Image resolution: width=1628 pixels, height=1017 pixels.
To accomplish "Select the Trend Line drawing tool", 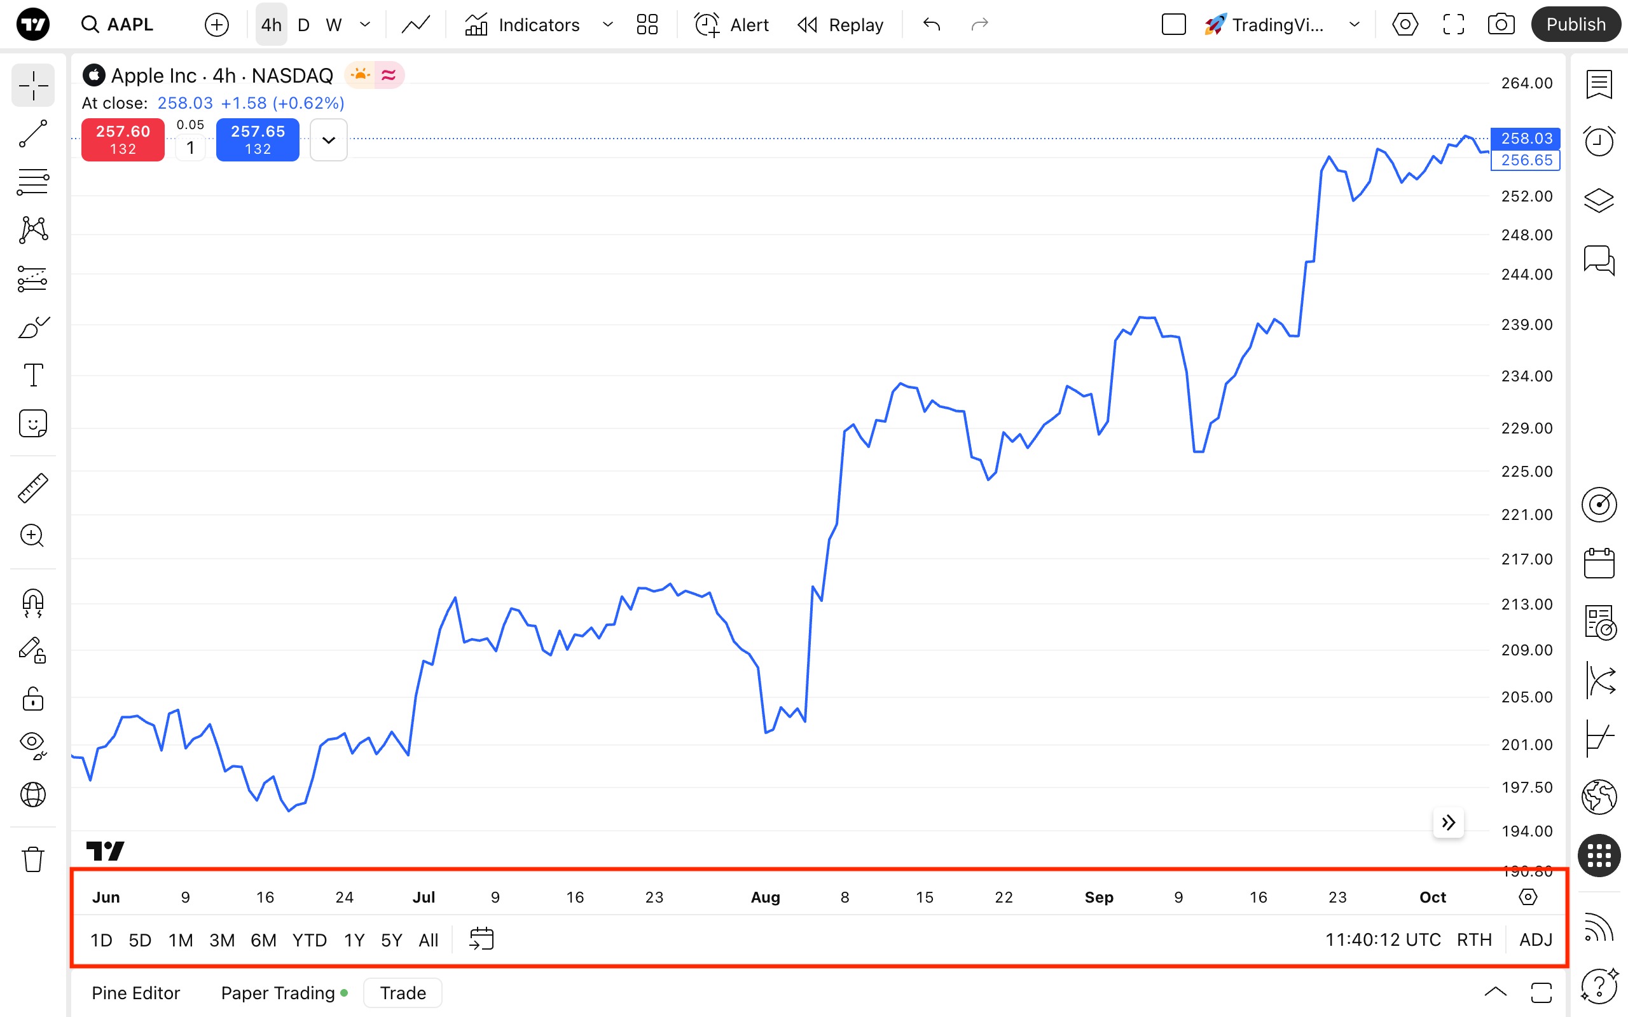I will 32,134.
